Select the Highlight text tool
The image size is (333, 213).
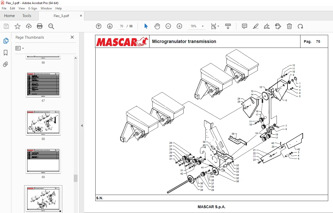pyautogui.click(x=256, y=26)
